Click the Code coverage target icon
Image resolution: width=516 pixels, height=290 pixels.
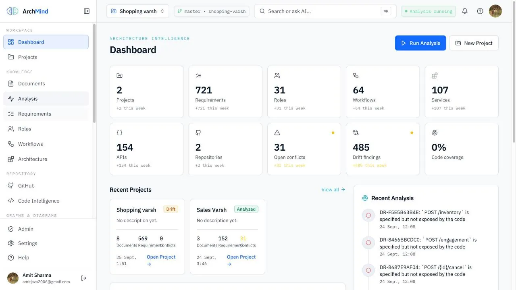tap(435, 133)
